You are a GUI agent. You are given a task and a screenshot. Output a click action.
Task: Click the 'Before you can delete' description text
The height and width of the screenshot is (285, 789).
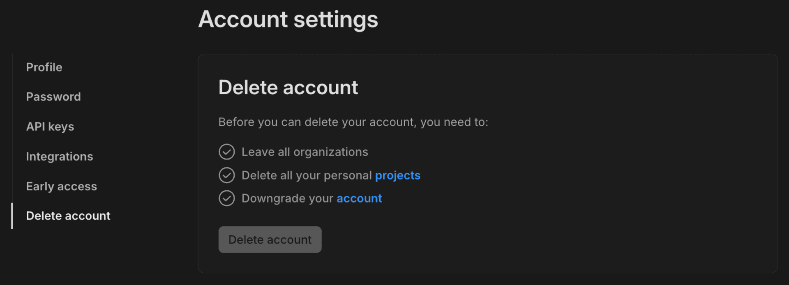click(x=353, y=122)
